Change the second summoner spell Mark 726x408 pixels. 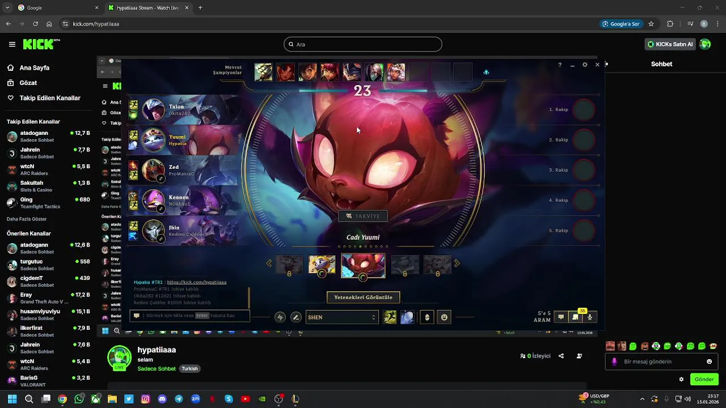tap(407, 317)
